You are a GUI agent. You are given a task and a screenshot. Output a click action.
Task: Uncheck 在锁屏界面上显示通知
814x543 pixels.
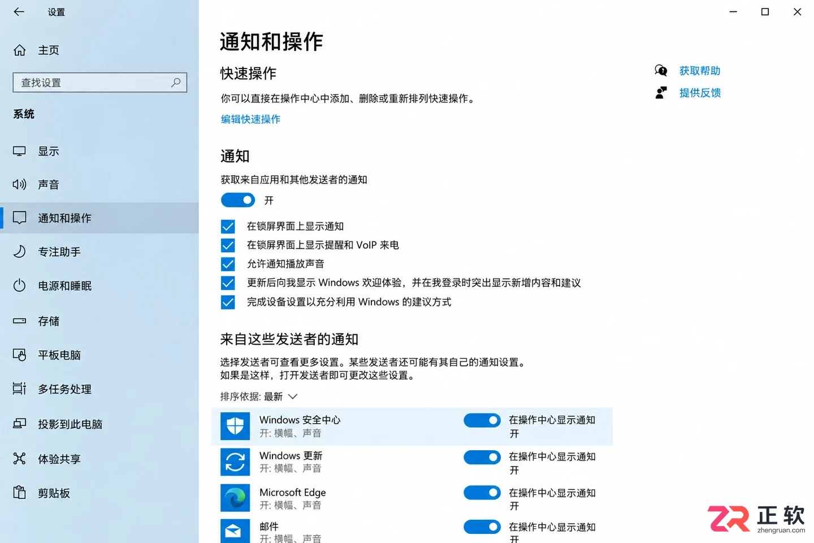[228, 227]
